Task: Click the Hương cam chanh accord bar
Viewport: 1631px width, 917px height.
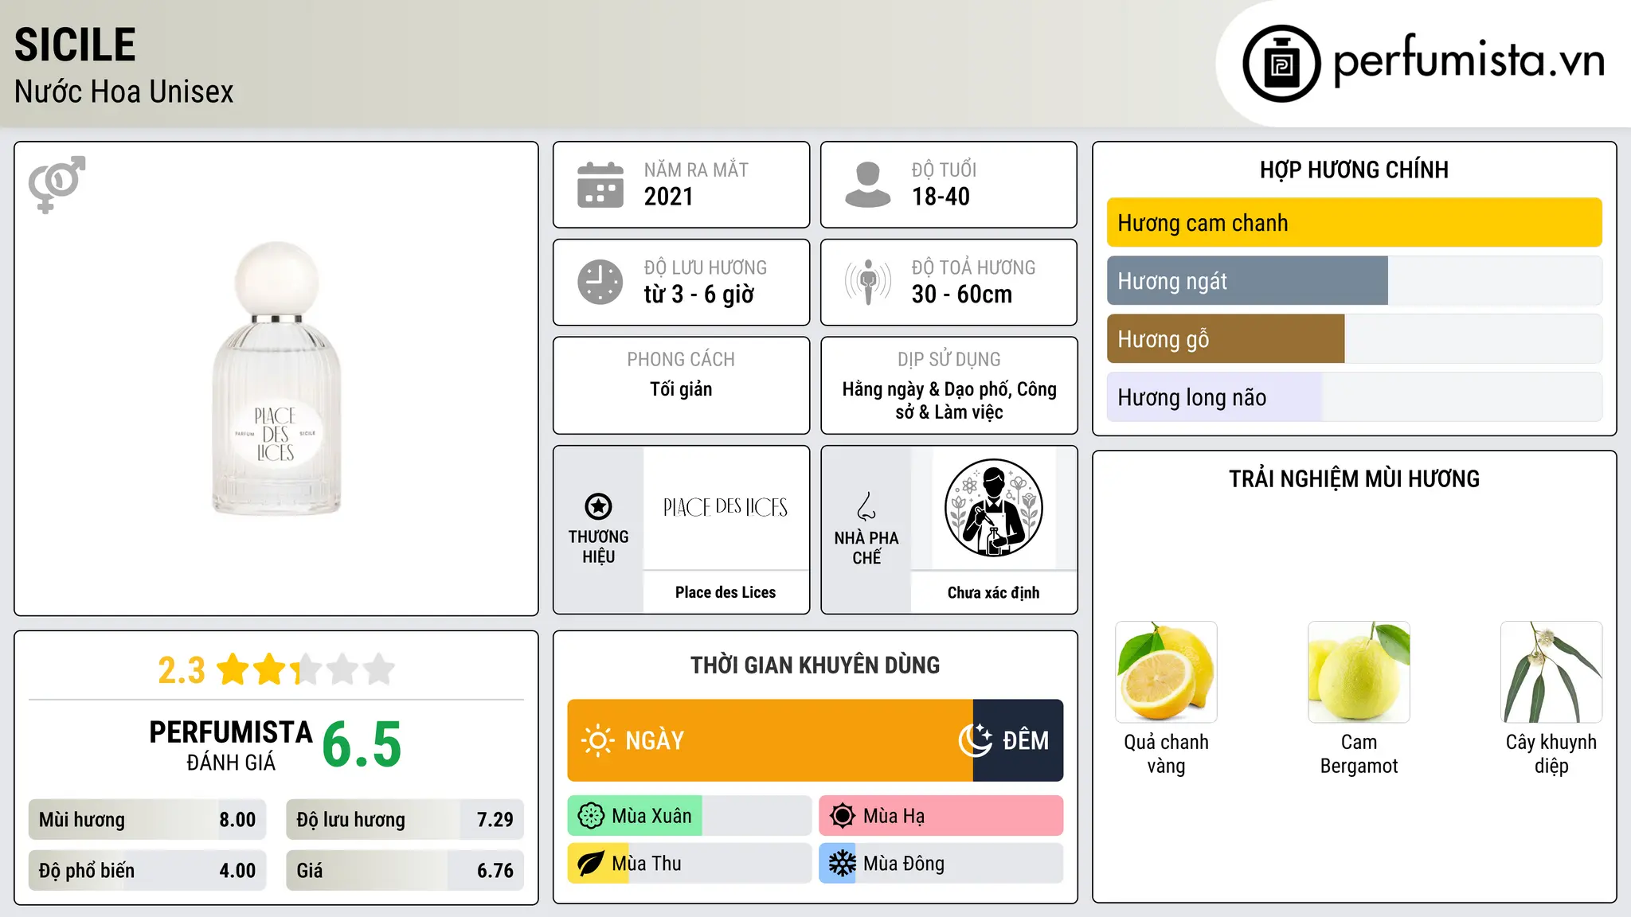Action: [x=1354, y=223]
